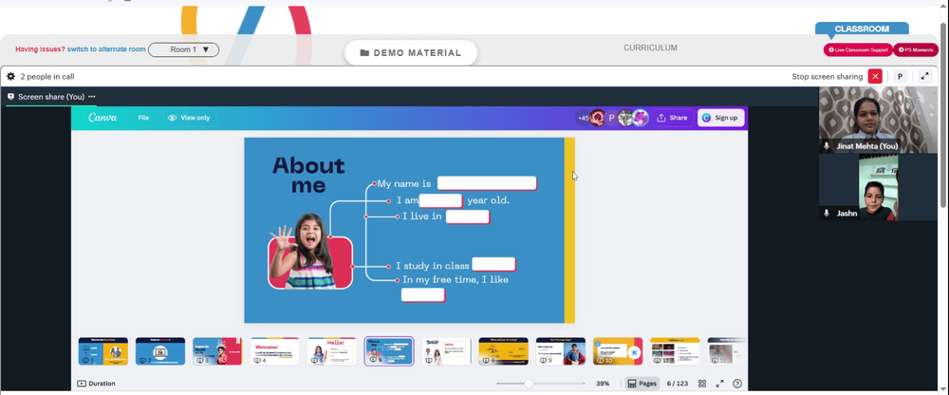This screenshot has width=949, height=395.
Task: Open Canva help question icon
Action: [x=737, y=384]
